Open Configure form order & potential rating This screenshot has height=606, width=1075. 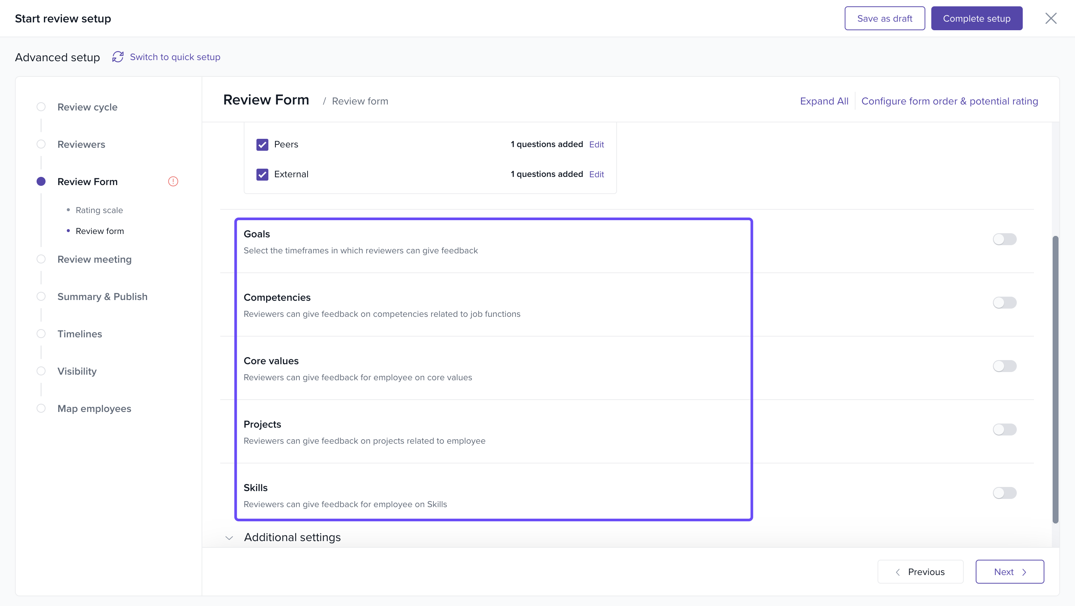(x=949, y=101)
